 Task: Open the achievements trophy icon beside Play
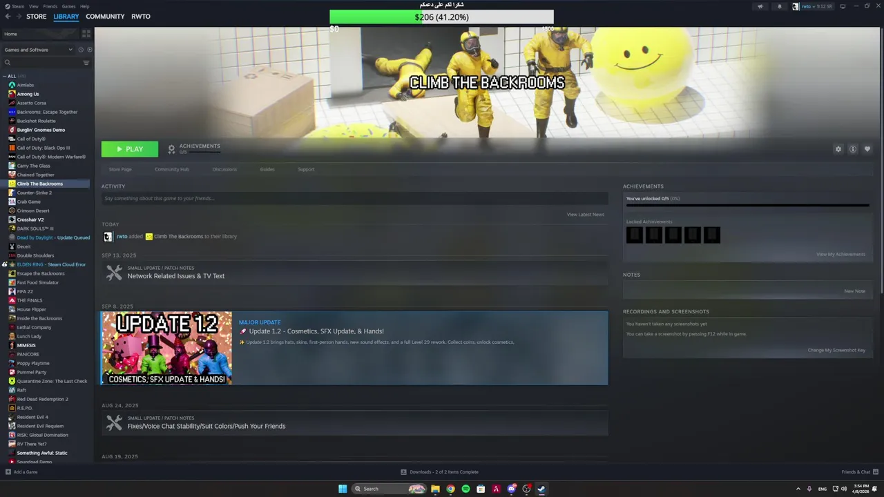click(x=171, y=149)
